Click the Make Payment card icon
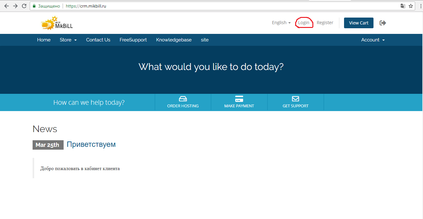This screenshot has height=219, width=423. tap(239, 99)
